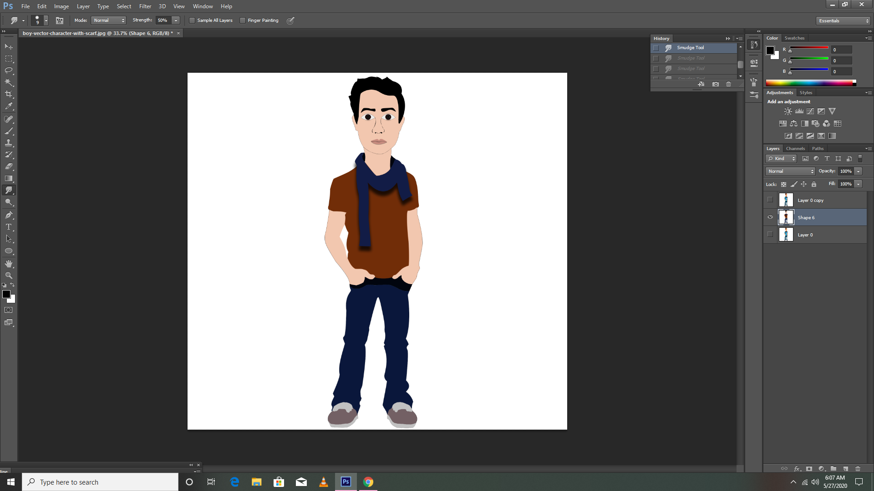Screen dimensions: 874x491
Task: Select the Crop tool
Action: (x=9, y=94)
